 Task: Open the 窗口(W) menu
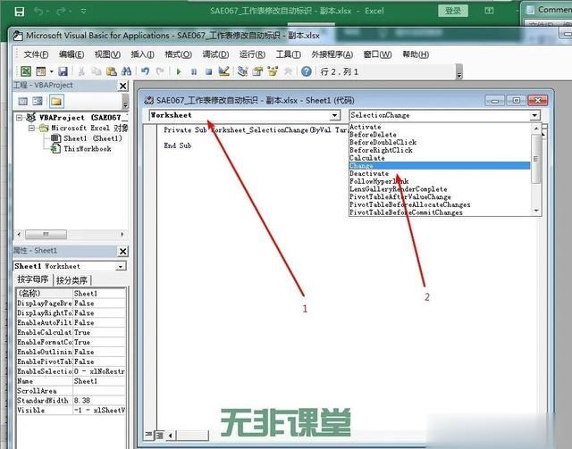[x=377, y=54]
